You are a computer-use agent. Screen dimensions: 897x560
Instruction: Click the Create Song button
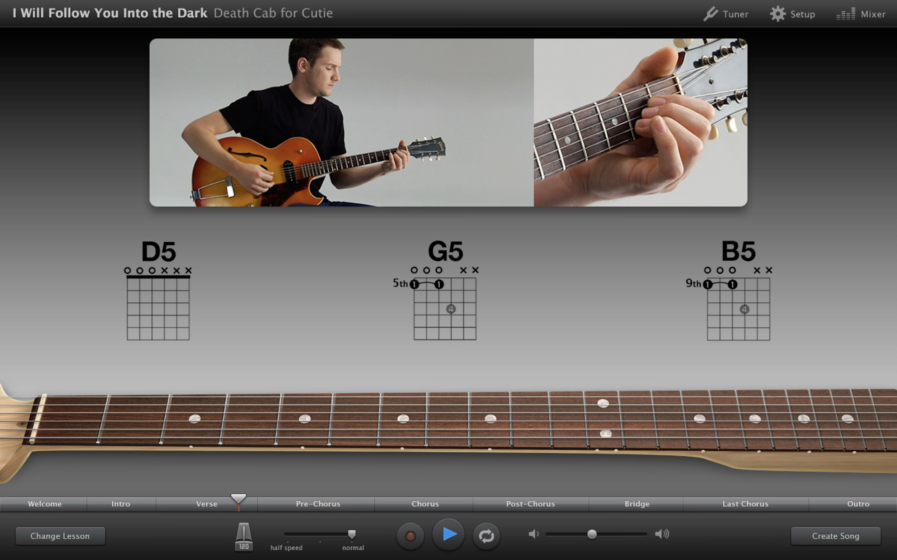(836, 536)
